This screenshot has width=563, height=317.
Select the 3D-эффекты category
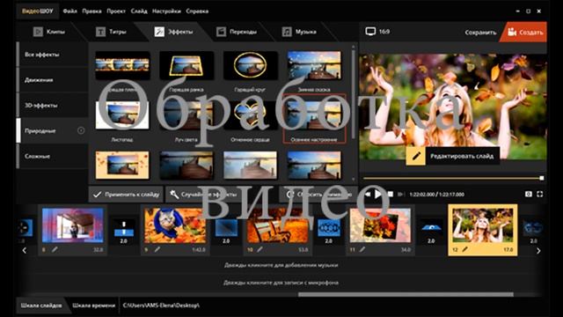click(53, 106)
